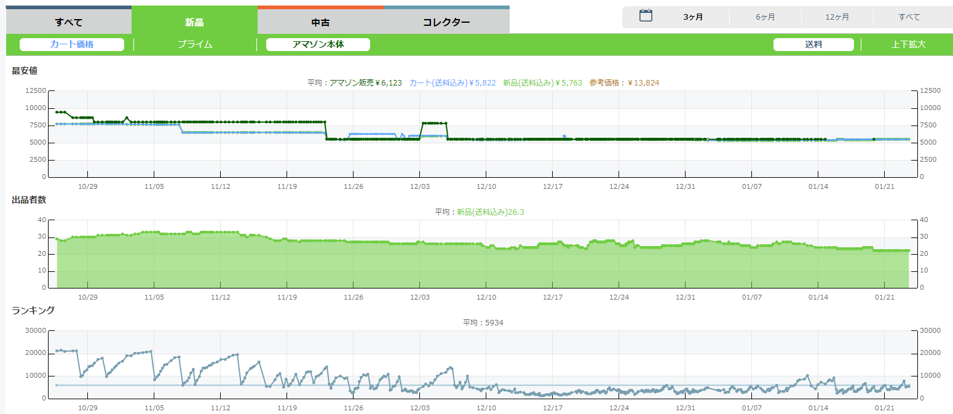
Task: Open the 中古 tab
Action: pos(320,23)
